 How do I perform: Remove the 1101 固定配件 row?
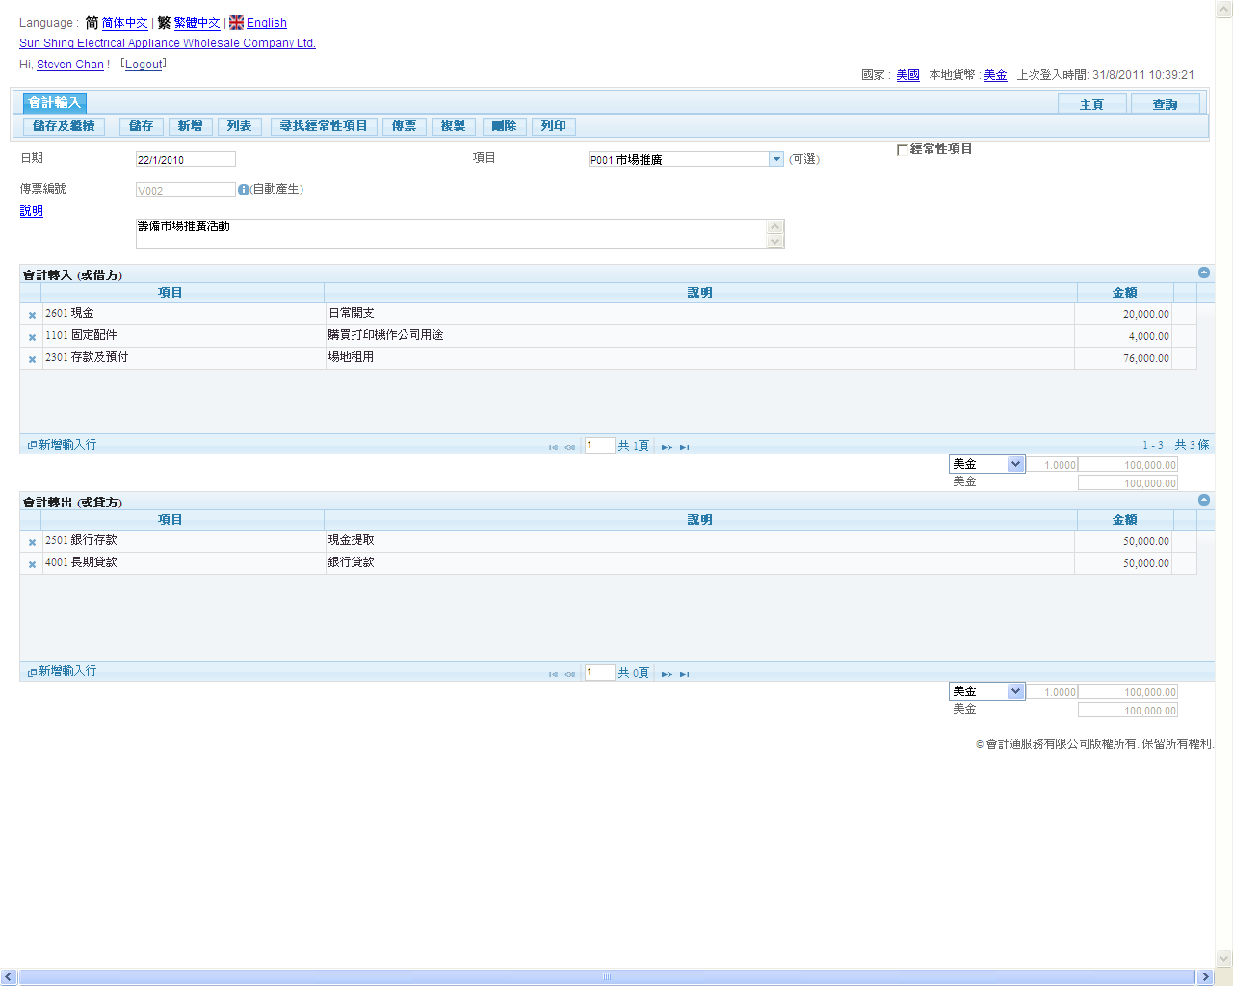32,337
